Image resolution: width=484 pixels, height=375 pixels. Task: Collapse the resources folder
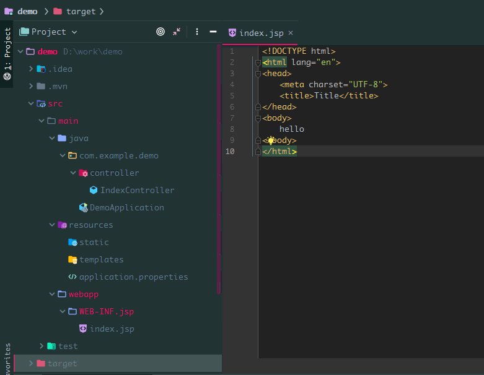(x=52, y=225)
